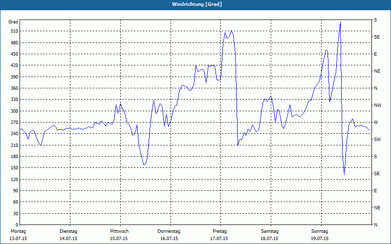Click the NW compass label
The height and width of the screenshot is (244, 391).
click(x=377, y=105)
